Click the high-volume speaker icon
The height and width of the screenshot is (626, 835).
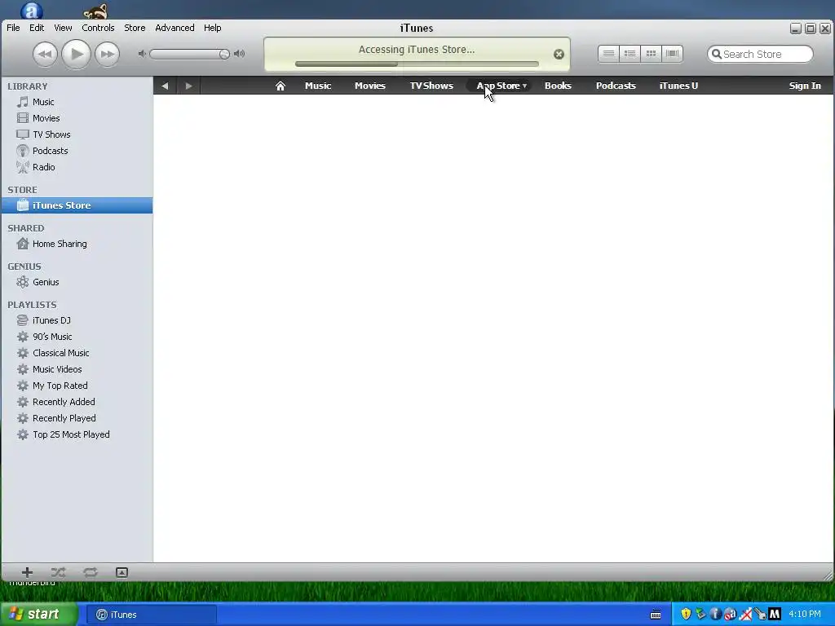(x=239, y=54)
